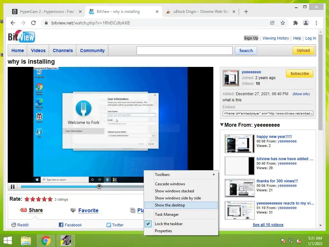Pause the video playback
The width and height of the screenshot is (329, 247).
tap(13, 187)
